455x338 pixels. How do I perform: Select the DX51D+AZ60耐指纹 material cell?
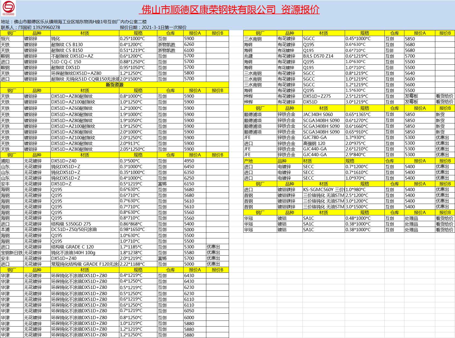(85, 108)
